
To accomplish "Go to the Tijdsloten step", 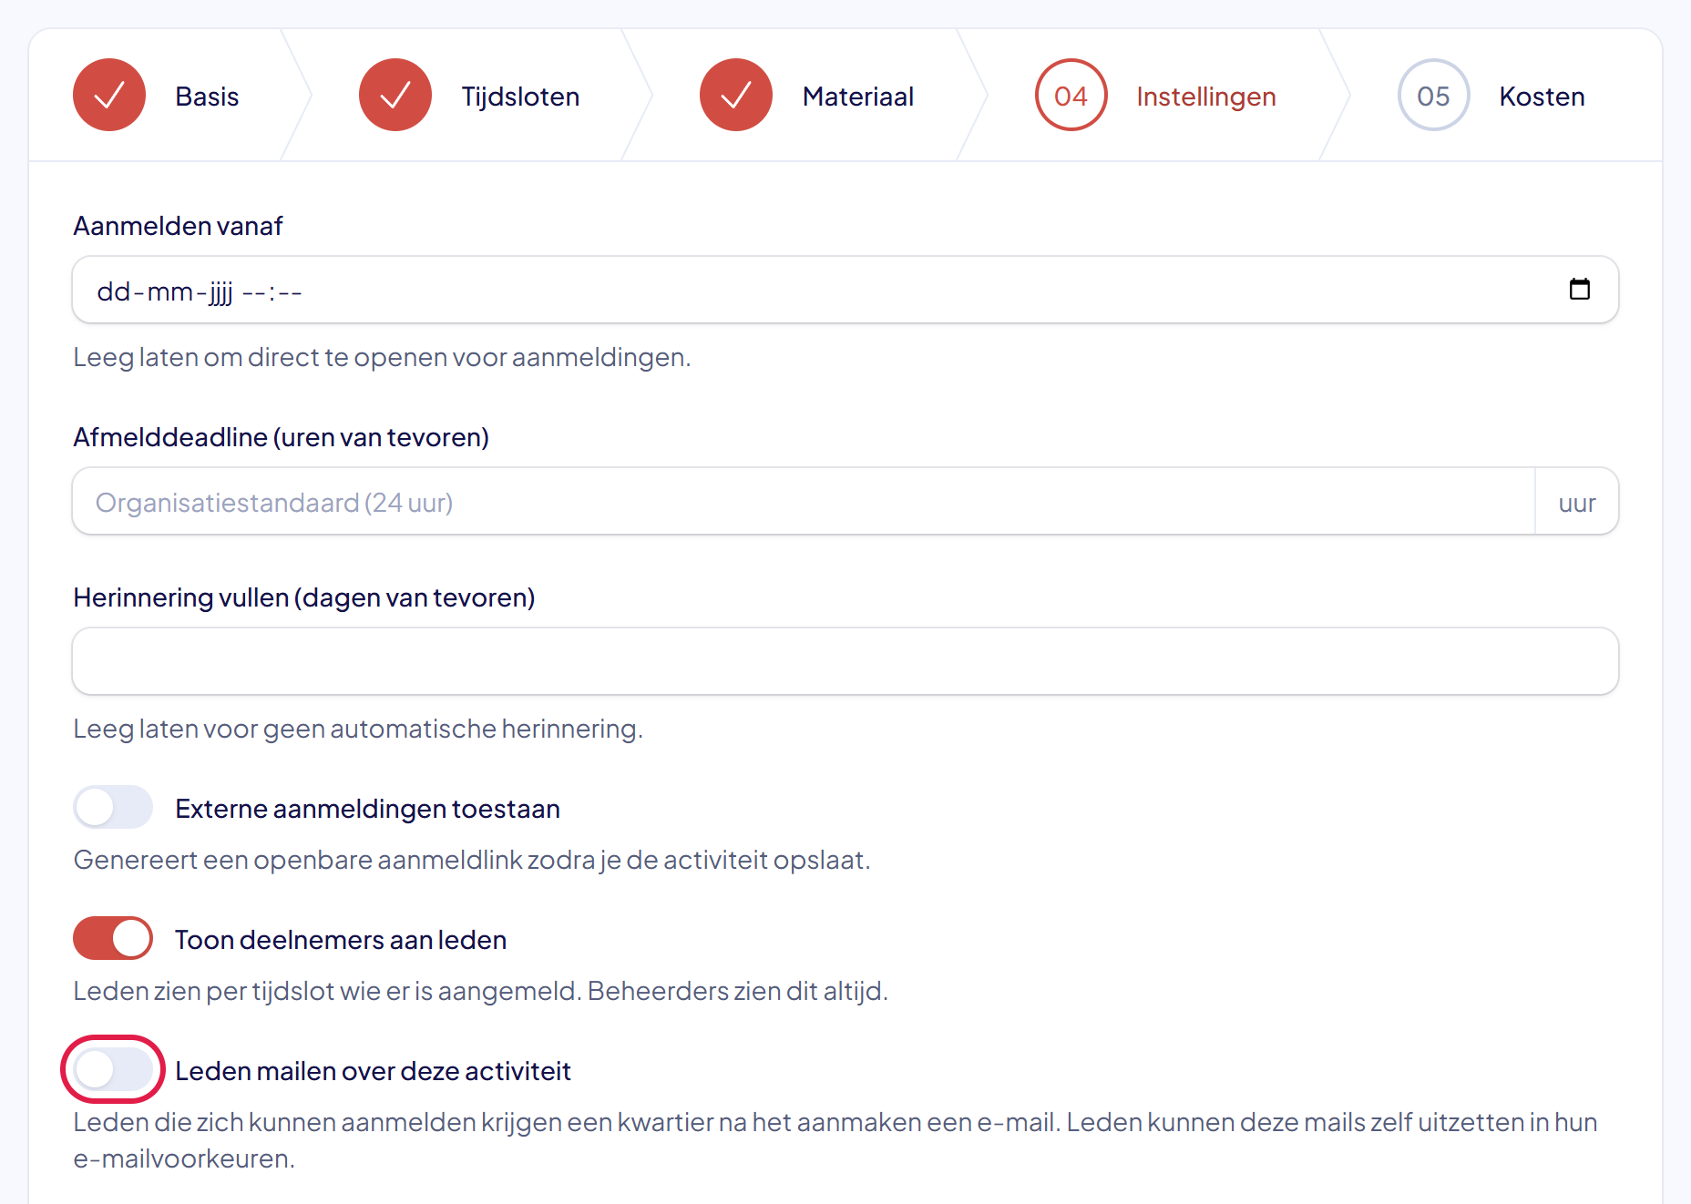I will pyautogui.click(x=520, y=97).
